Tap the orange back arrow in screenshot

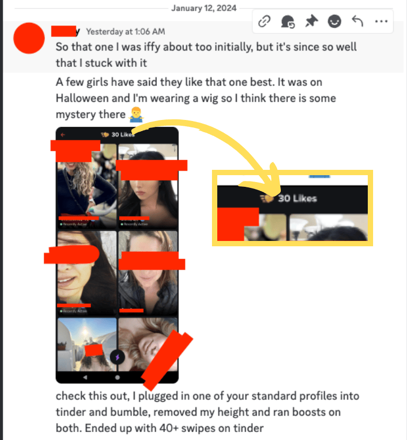tap(63, 135)
